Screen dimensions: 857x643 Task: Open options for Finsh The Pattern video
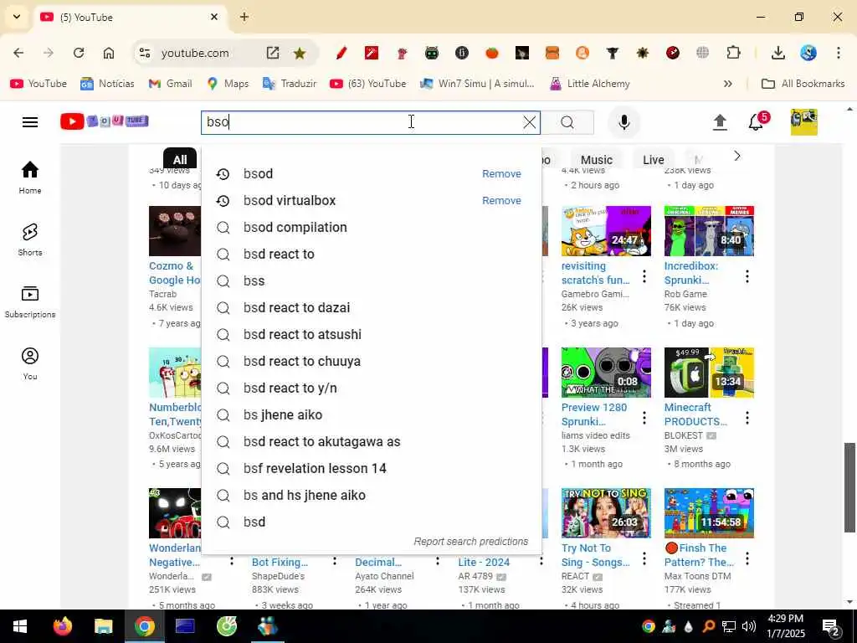(x=747, y=558)
